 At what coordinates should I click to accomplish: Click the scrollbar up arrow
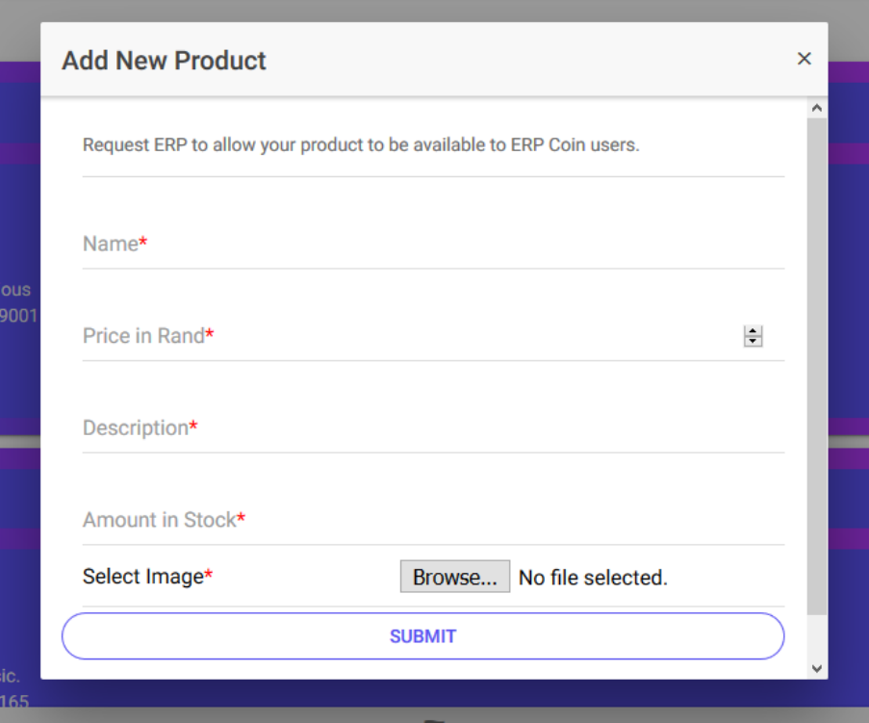[x=817, y=108]
